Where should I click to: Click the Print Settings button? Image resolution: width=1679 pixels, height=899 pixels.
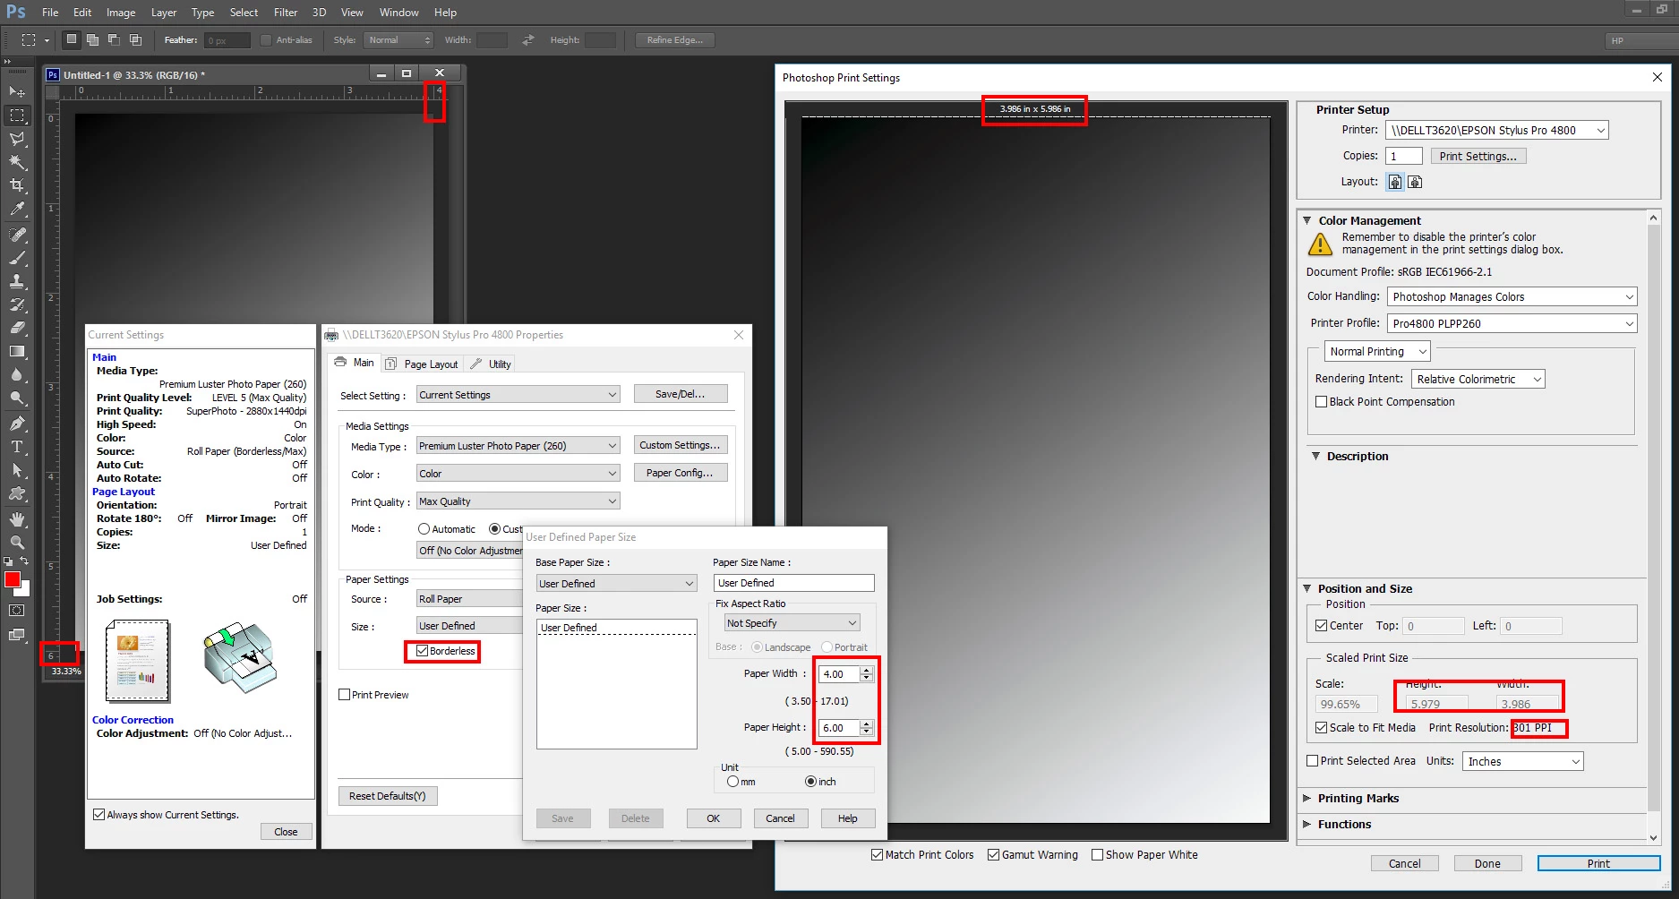pos(1478,157)
